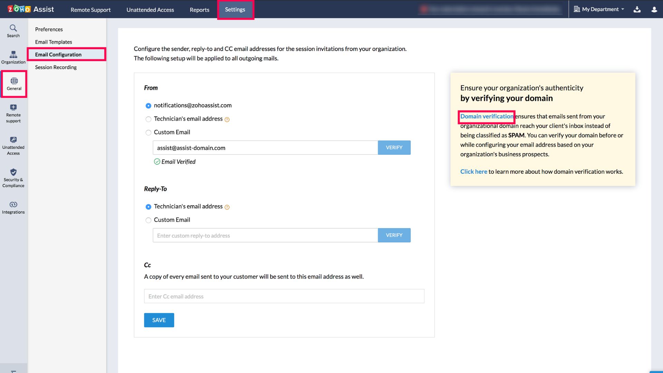
Task: Select Custom Email radio button under From
Action: 148,132
